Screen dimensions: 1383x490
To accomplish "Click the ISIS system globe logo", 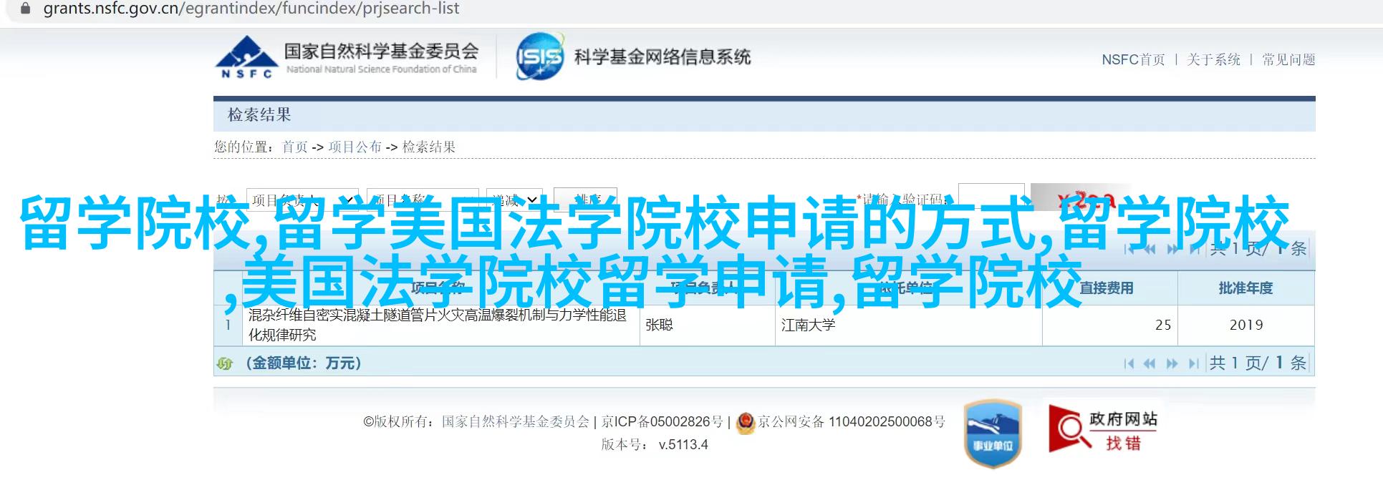I will 540,57.
